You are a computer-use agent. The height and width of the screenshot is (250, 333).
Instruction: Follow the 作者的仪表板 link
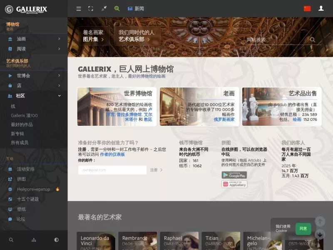point(112,154)
